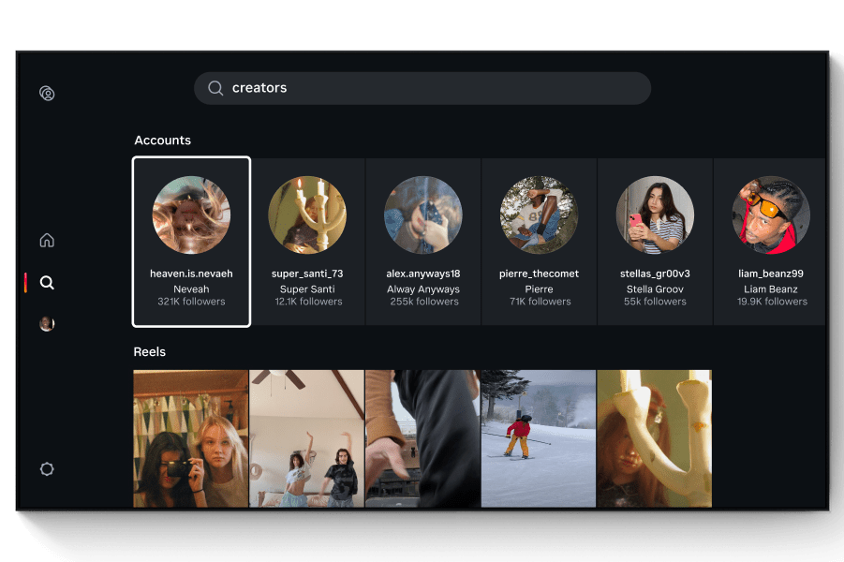Image resolution: width=844 pixels, height=562 pixels.
Task: Click the '12.1K followers' text
Action: (x=308, y=302)
